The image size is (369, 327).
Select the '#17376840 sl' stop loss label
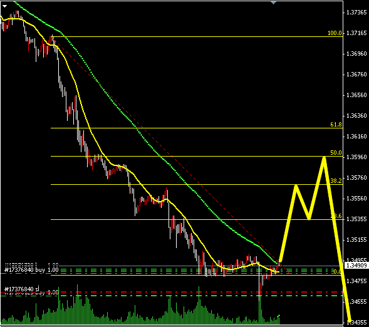(x=22, y=289)
